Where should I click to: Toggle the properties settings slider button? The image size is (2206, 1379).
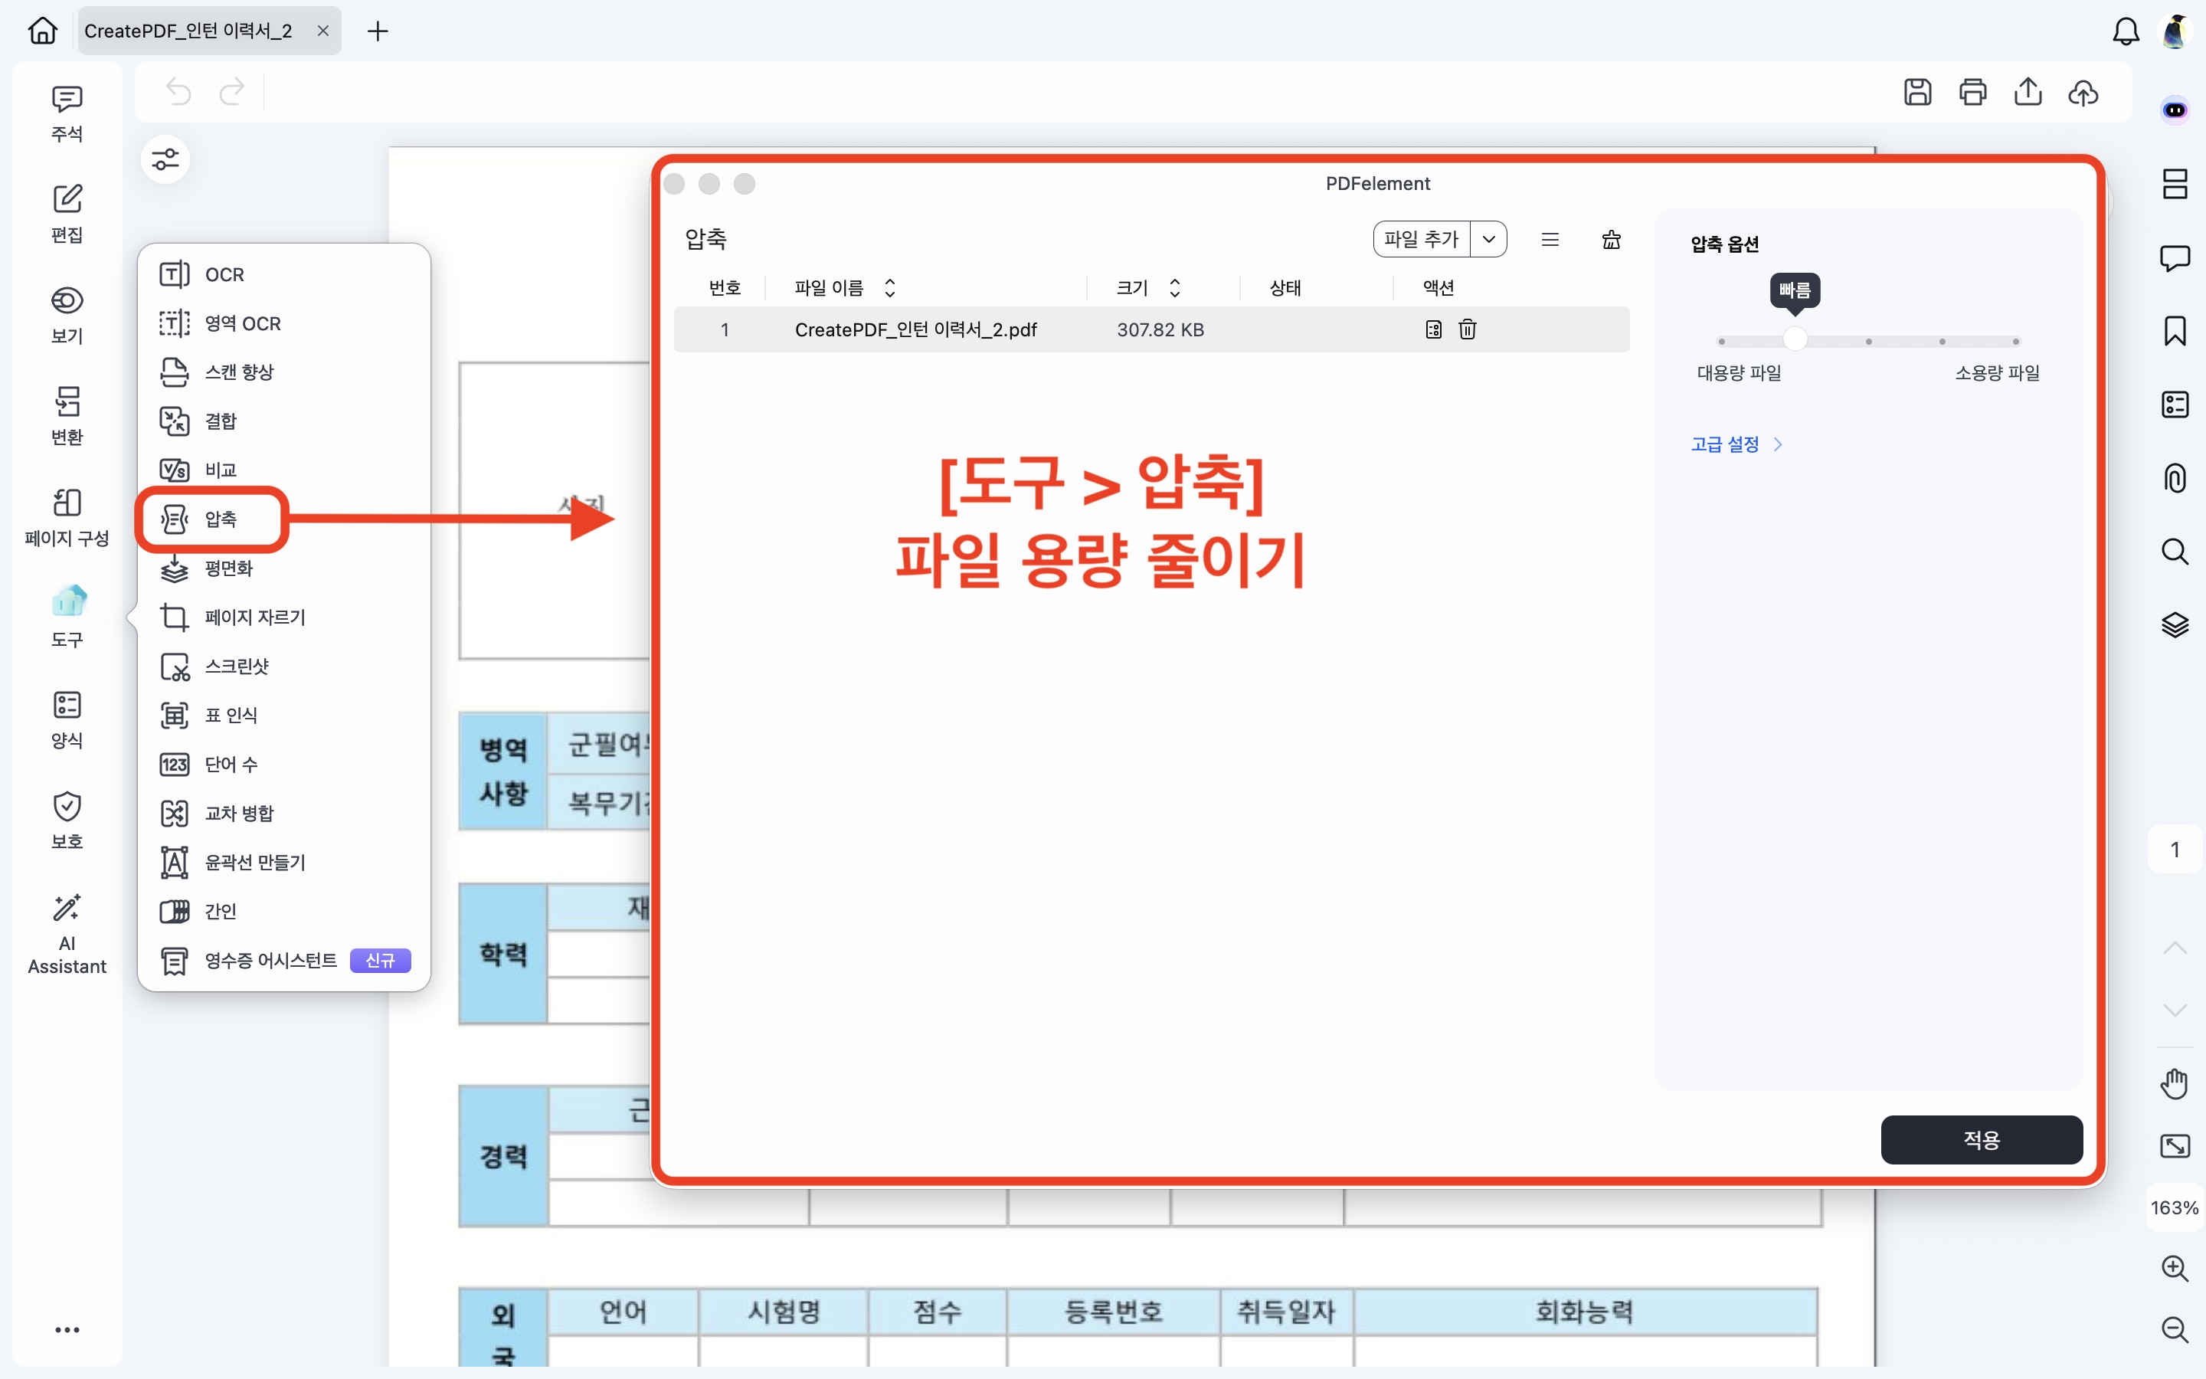click(x=165, y=159)
